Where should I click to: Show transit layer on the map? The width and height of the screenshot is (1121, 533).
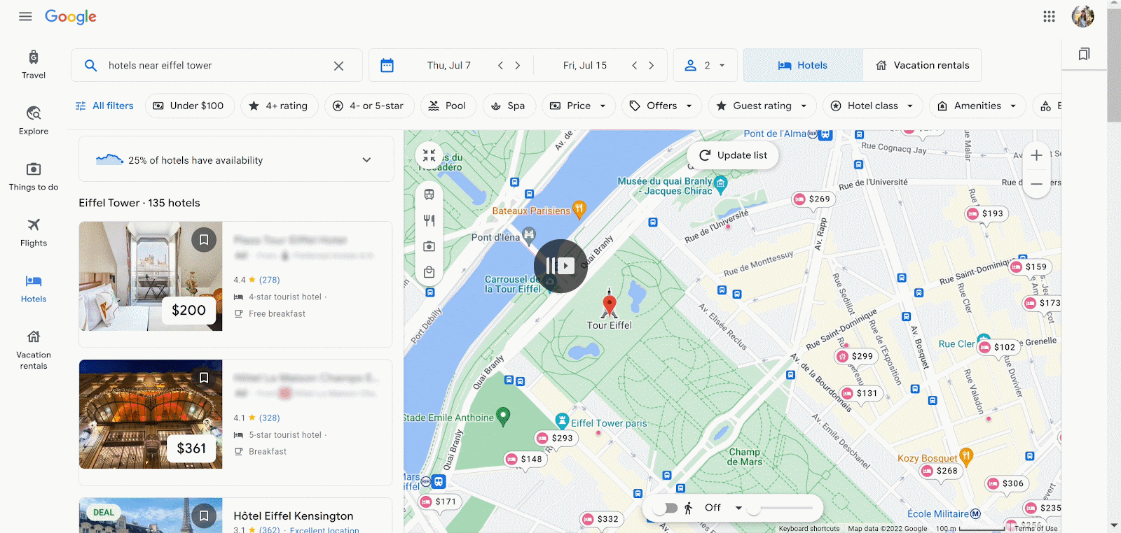(429, 194)
